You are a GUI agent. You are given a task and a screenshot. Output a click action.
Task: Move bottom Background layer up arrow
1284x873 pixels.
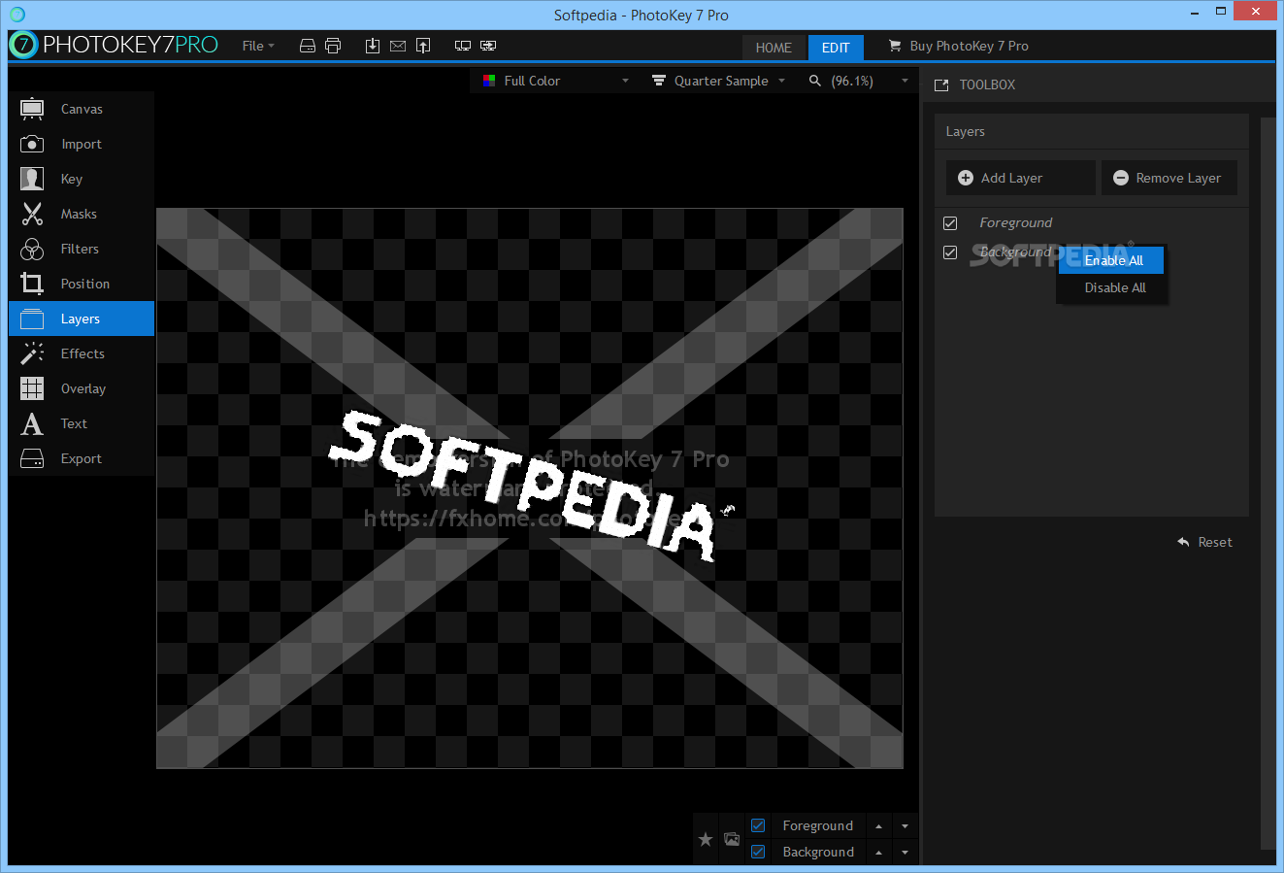click(x=878, y=853)
